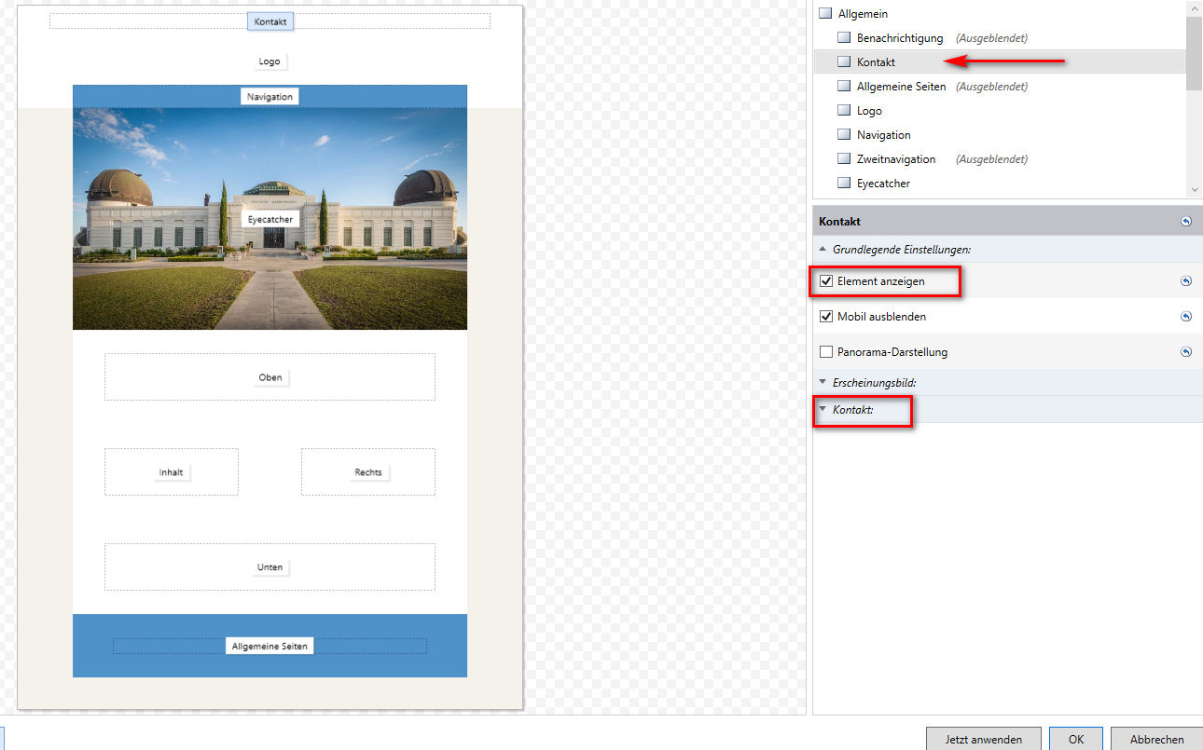
Task: Click the Jetzt anwenden button
Action: pyautogui.click(x=982, y=739)
